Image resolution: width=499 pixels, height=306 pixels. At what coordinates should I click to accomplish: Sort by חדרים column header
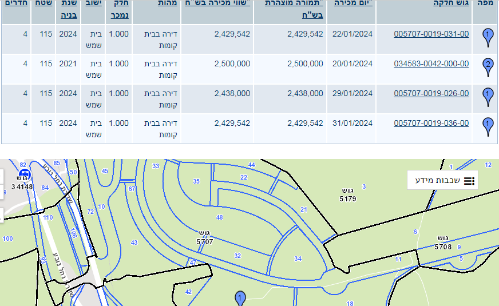16,3
